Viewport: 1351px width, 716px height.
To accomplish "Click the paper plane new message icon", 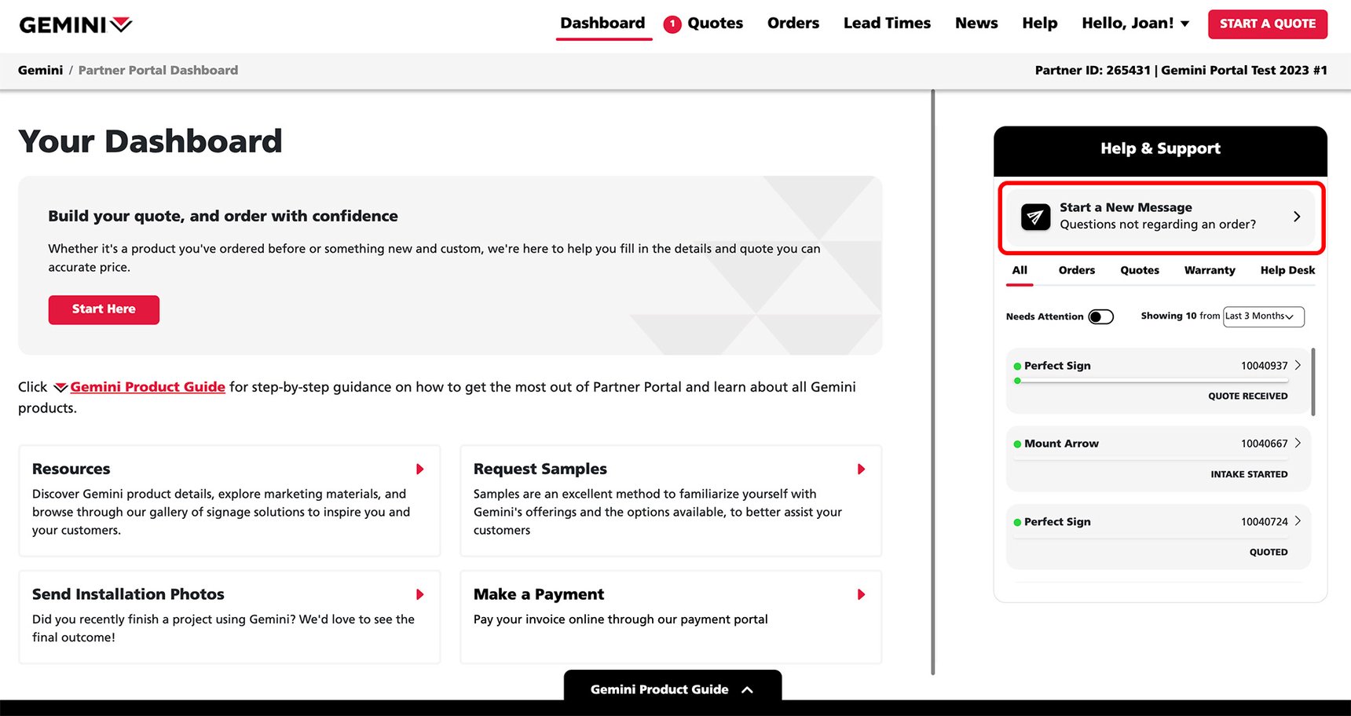I will 1035,217.
